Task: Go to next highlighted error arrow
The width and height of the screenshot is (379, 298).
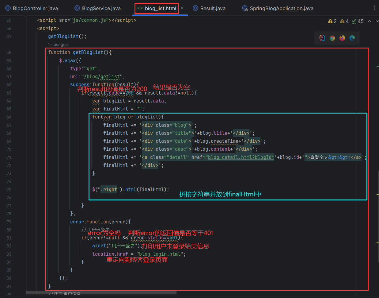Action: (x=377, y=21)
